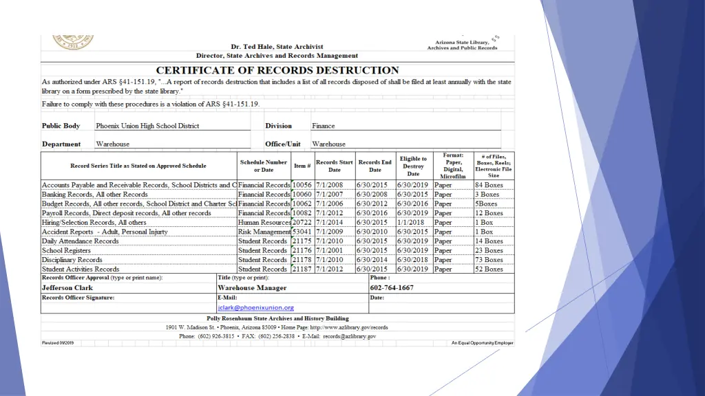Click the Records Officer name "Jefferson Clark"

(67, 288)
